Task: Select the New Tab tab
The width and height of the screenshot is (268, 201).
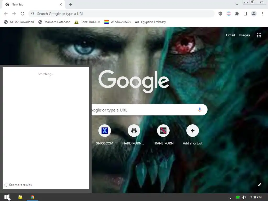Action: (x=33, y=4)
